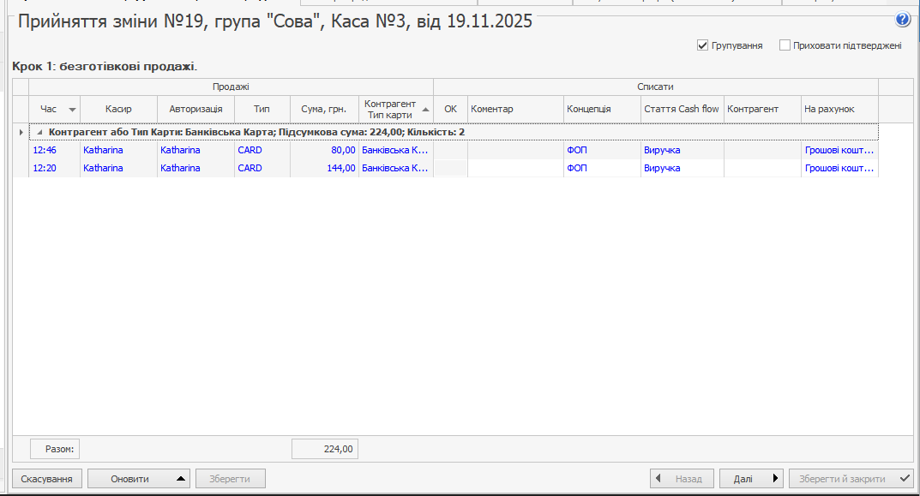Click the row indicator arrow beside group row

click(x=21, y=133)
